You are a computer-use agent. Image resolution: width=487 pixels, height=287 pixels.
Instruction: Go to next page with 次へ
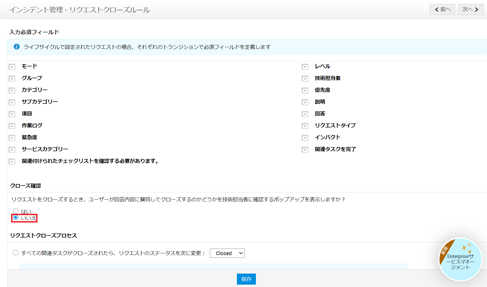tap(471, 9)
